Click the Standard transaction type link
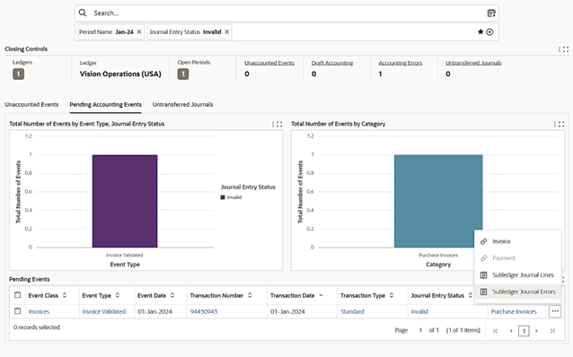The image size is (573, 357). (x=352, y=311)
